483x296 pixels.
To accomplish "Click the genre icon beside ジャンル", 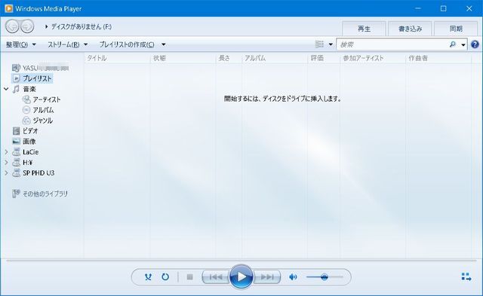I will (x=26, y=121).
